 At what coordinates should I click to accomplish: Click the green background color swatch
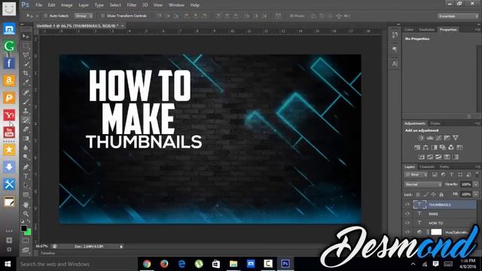(x=29, y=233)
